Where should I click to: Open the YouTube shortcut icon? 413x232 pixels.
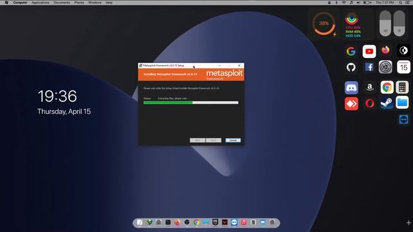tap(369, 52)
